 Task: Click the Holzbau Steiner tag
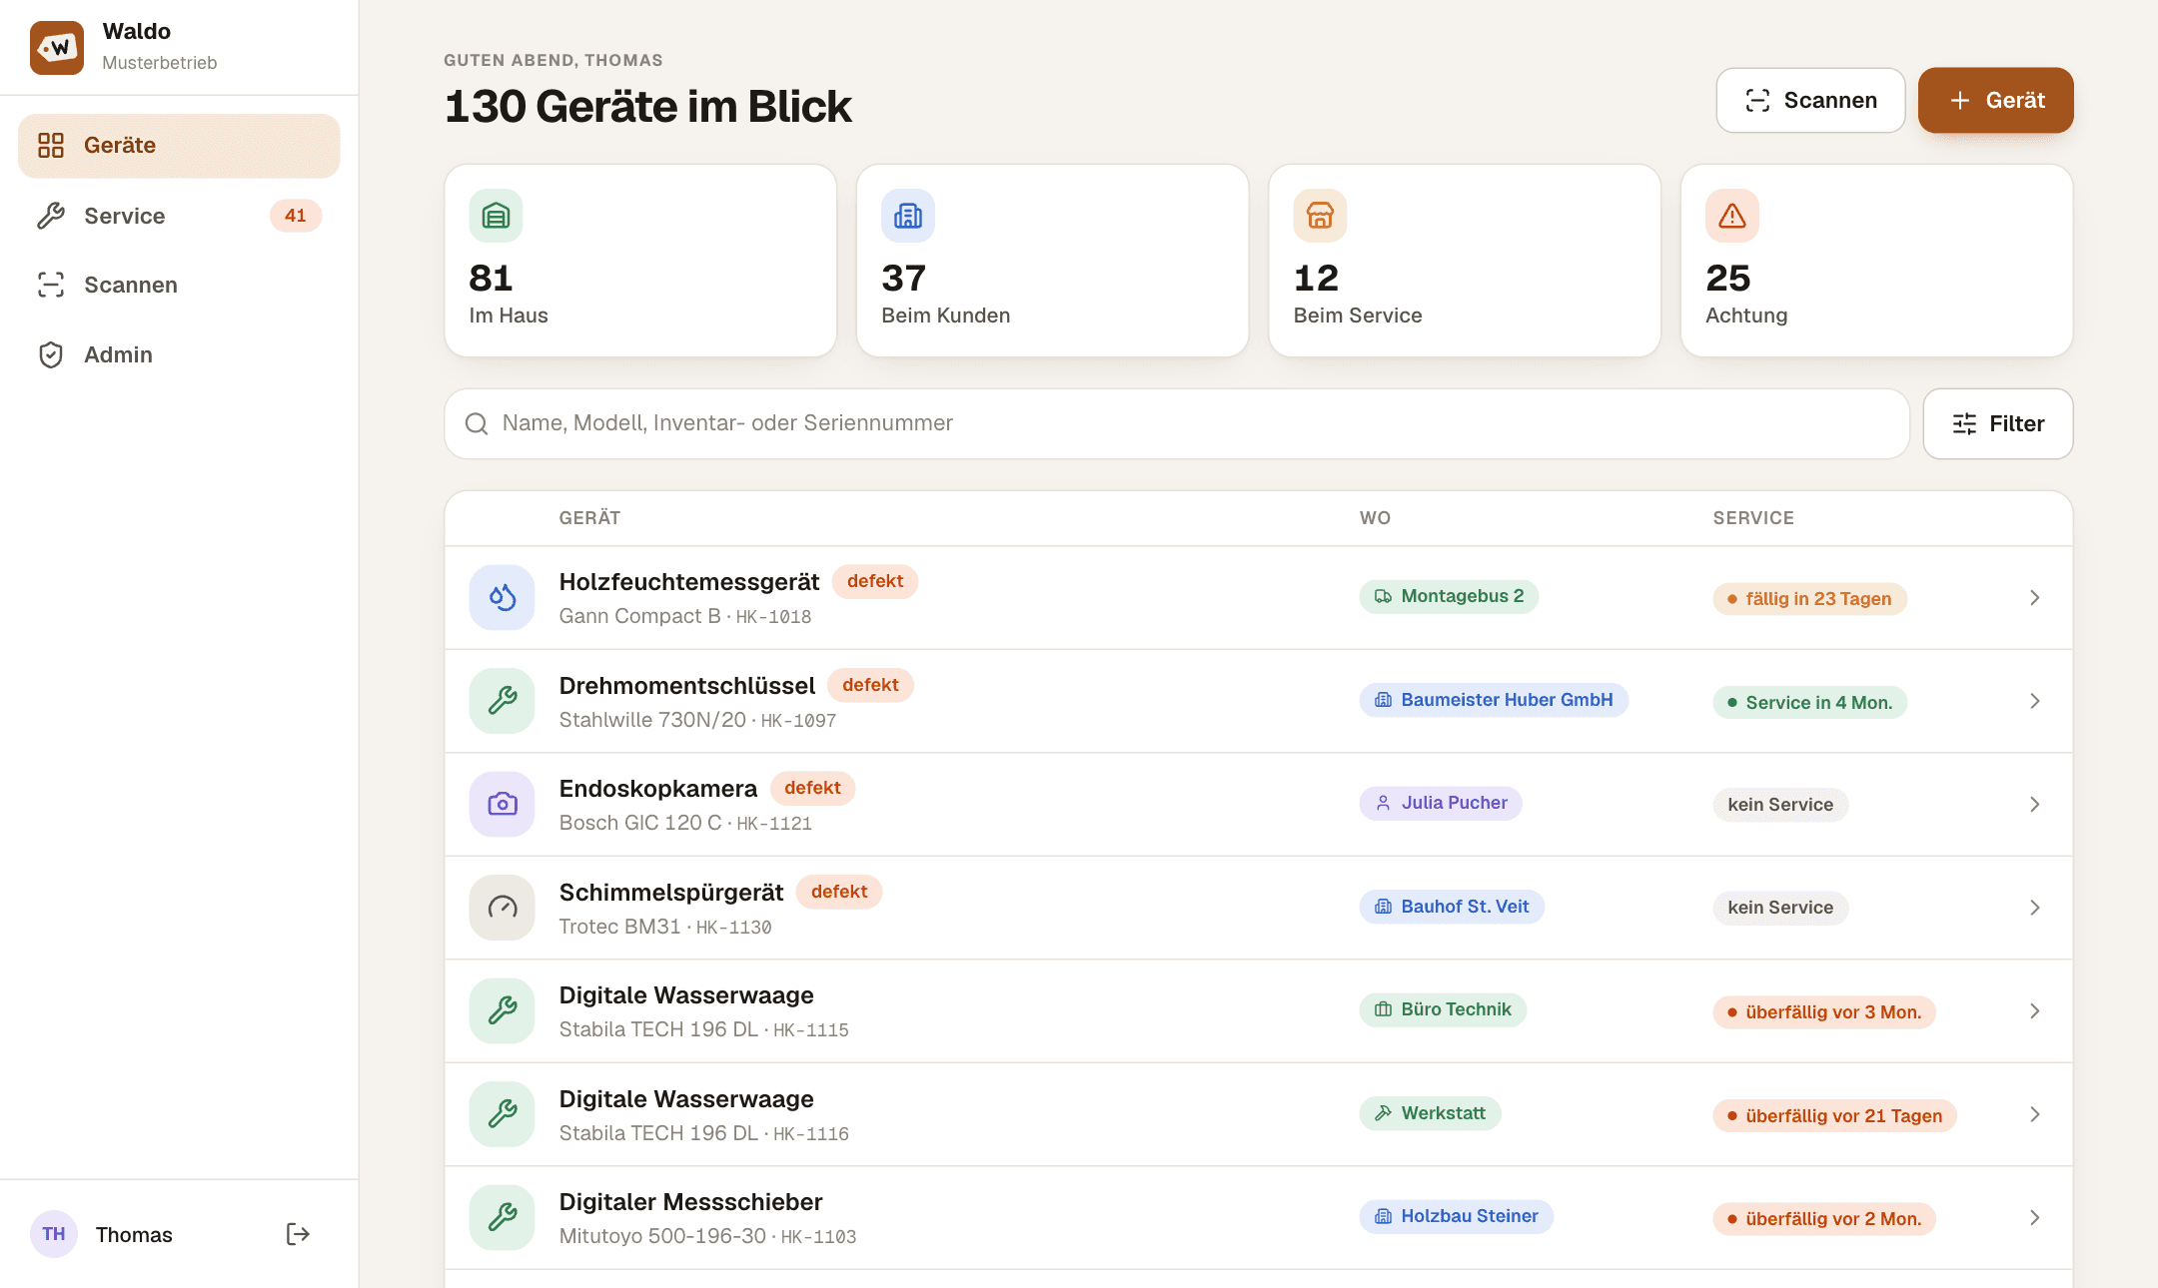point(1456,1216)
